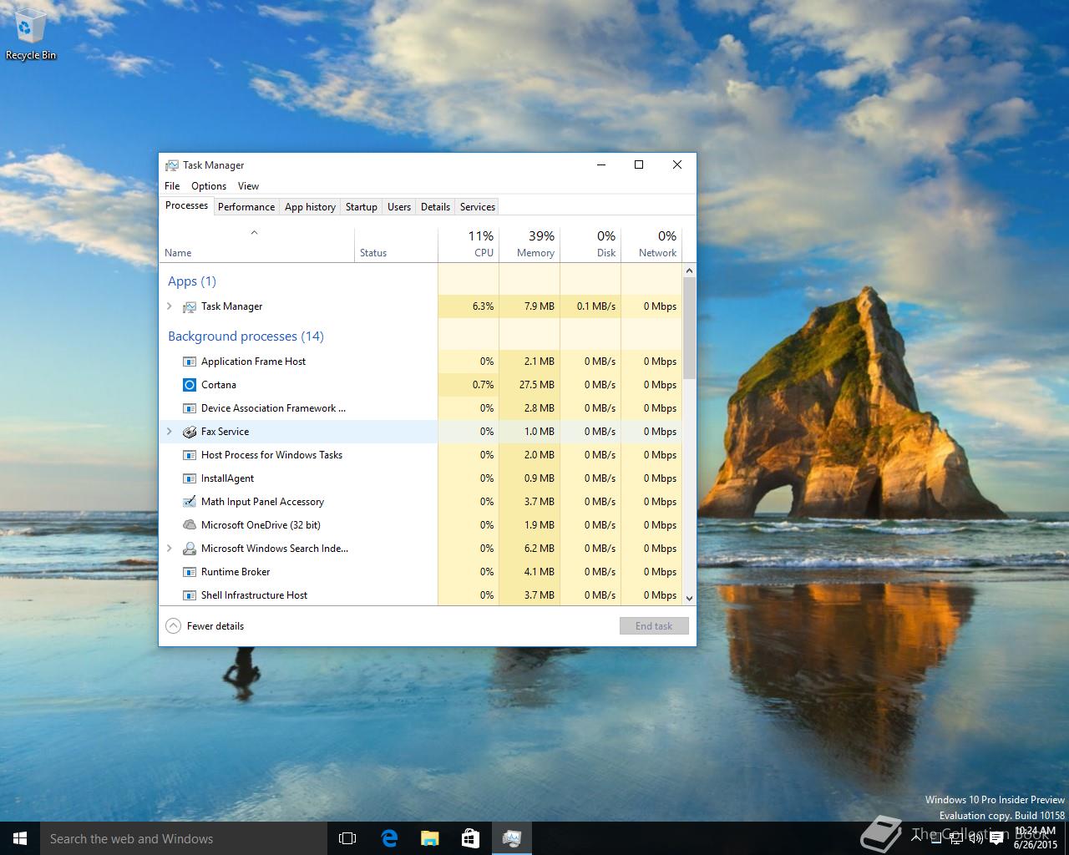Screen dimensions: 1069x855
Task: Switch to the Users tab
Action: tap(399, 207)
